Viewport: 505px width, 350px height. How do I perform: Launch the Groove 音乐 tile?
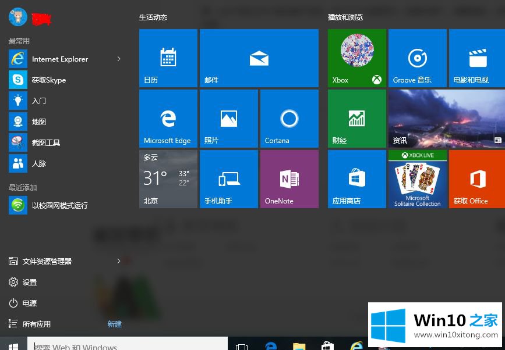click(417, 58)
